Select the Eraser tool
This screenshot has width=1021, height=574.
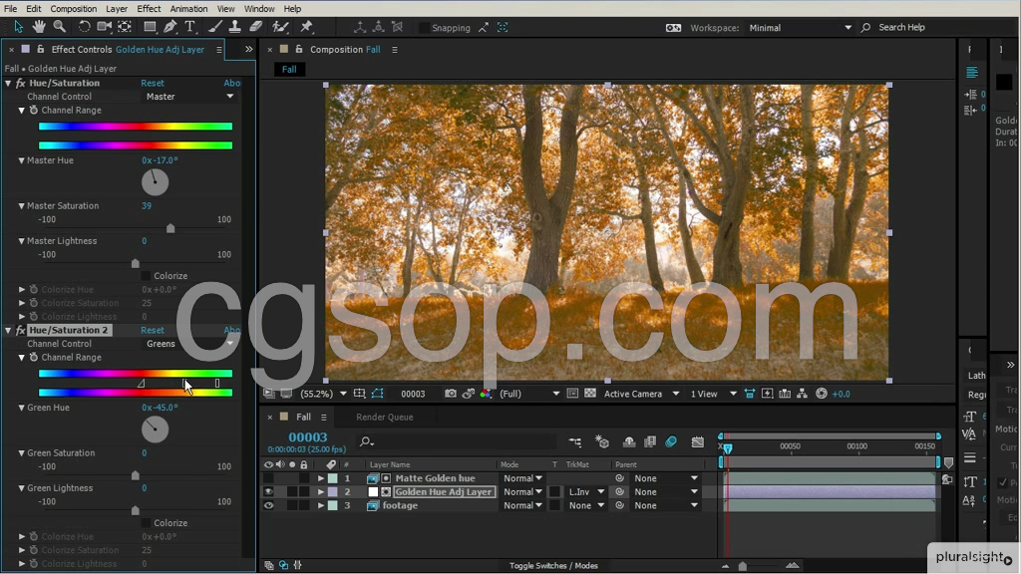256,27
